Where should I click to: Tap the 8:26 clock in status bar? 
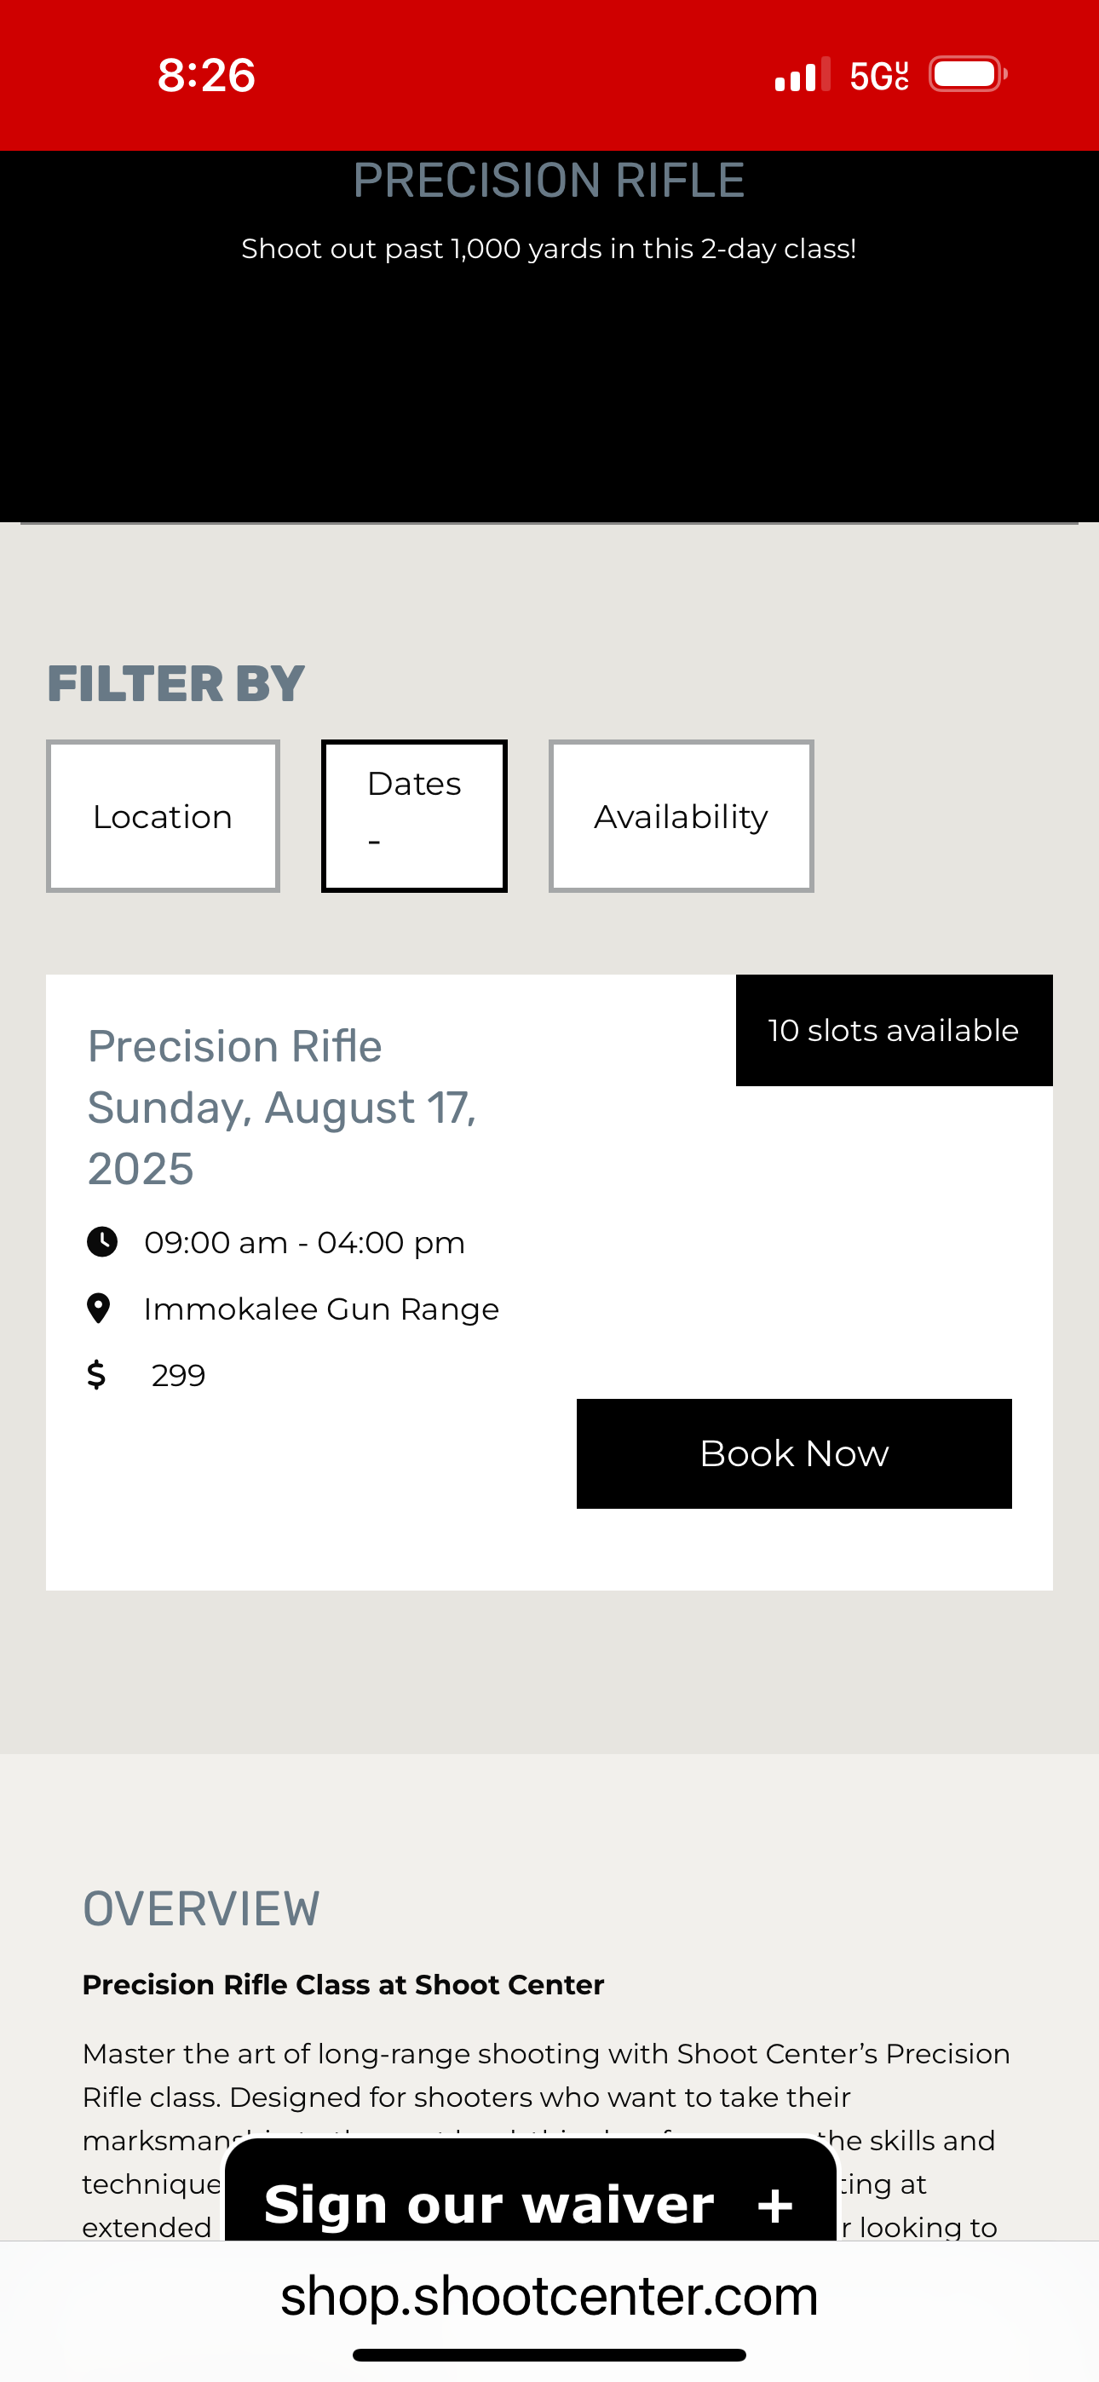[206, 75]
